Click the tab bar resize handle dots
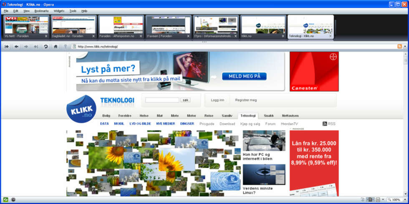Viewport: 409px width, 204px height. 204,42
